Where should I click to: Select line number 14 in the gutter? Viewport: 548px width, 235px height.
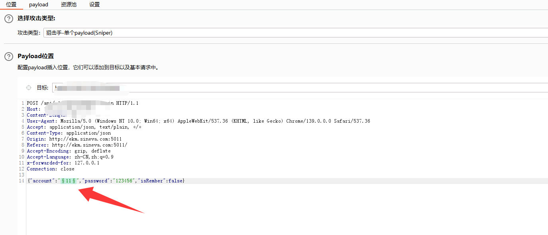[x=22, y=181]
